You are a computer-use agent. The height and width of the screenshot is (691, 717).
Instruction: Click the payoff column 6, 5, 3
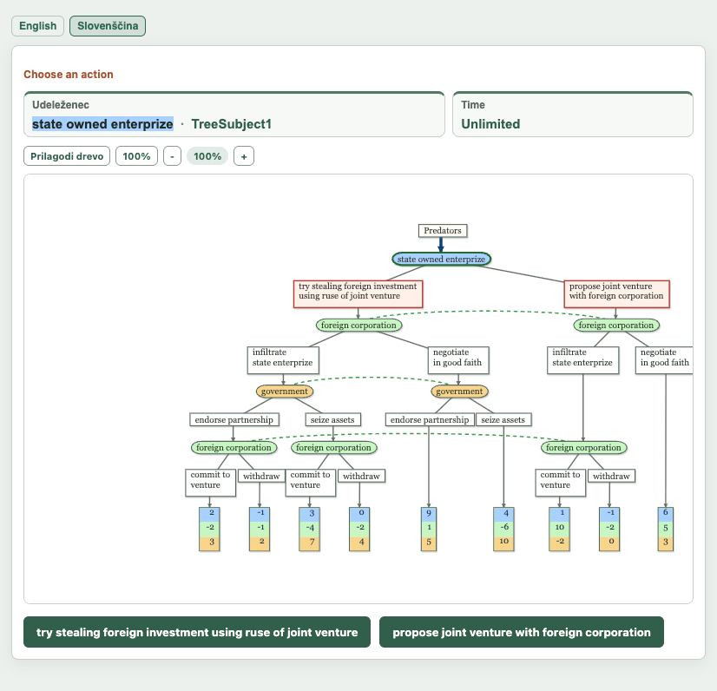666,529
